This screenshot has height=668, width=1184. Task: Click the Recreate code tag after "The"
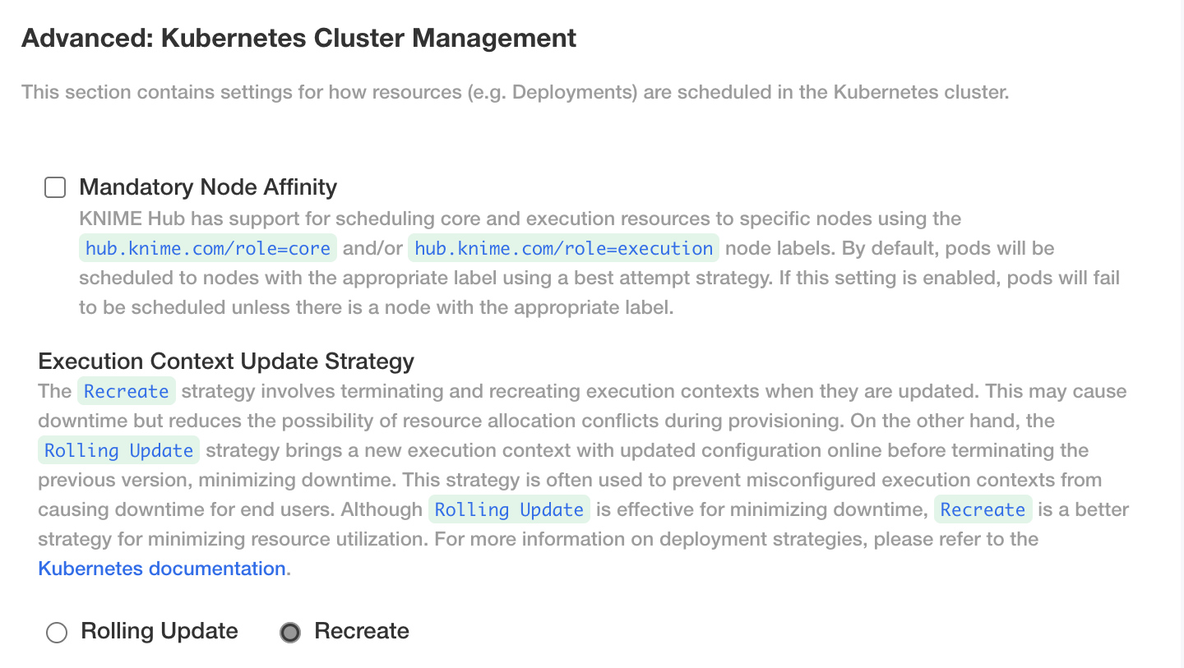point(126,391)
